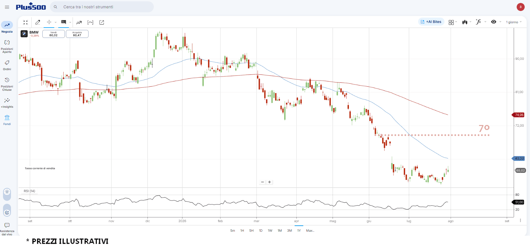Click the +AI Bites button

(431, 22)
